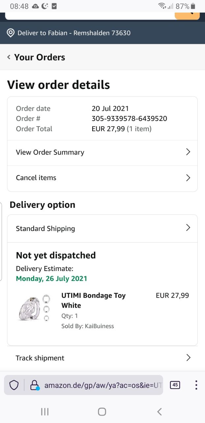Open the UTIMI Bondage Toy White link

[93, 300]
